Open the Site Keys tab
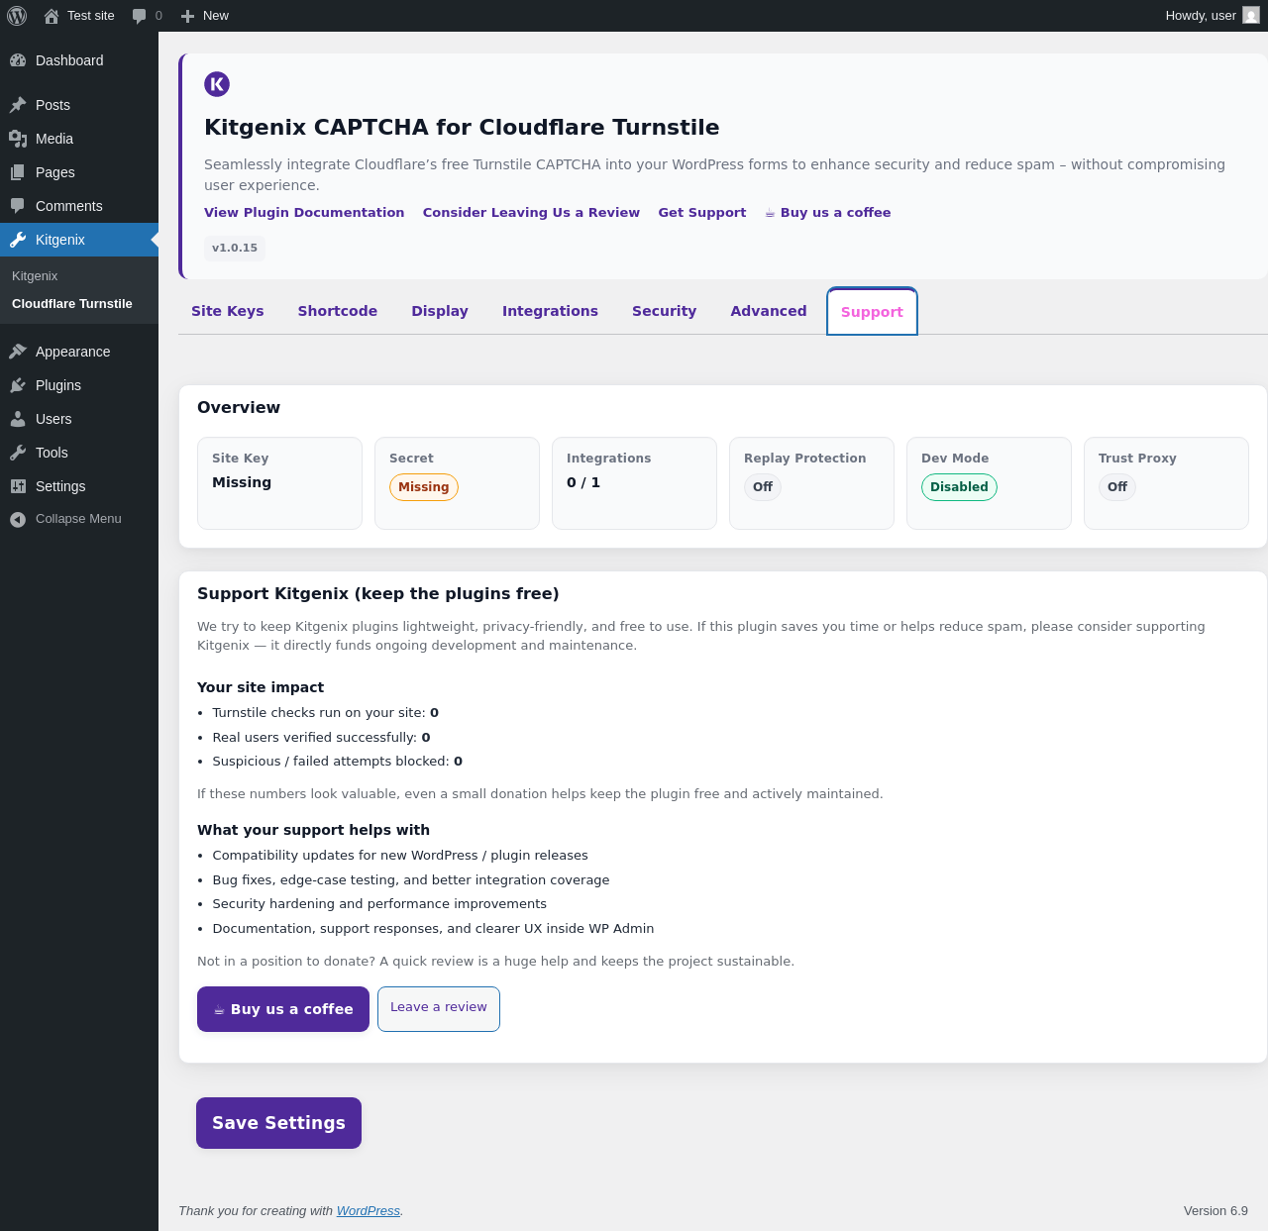Screen dimensions: 1268x1231 (228, 311)
